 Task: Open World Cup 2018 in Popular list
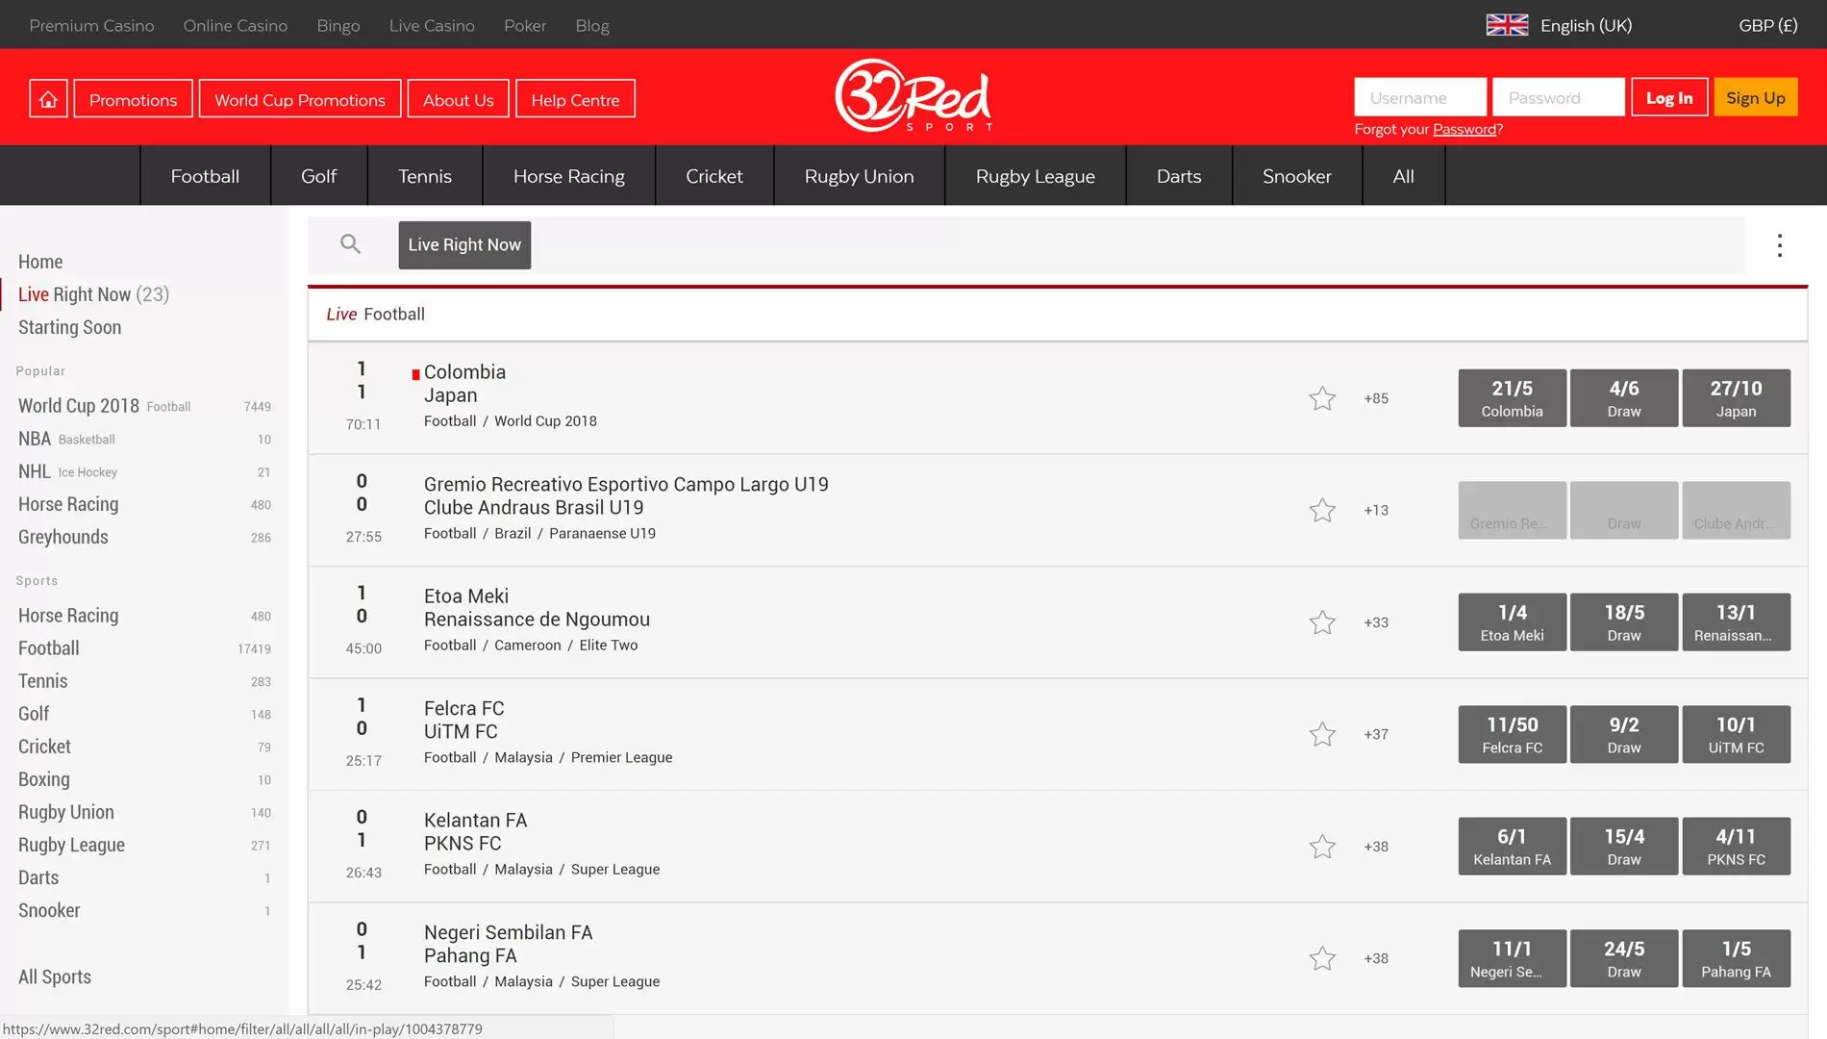click(x=144, y=406)
